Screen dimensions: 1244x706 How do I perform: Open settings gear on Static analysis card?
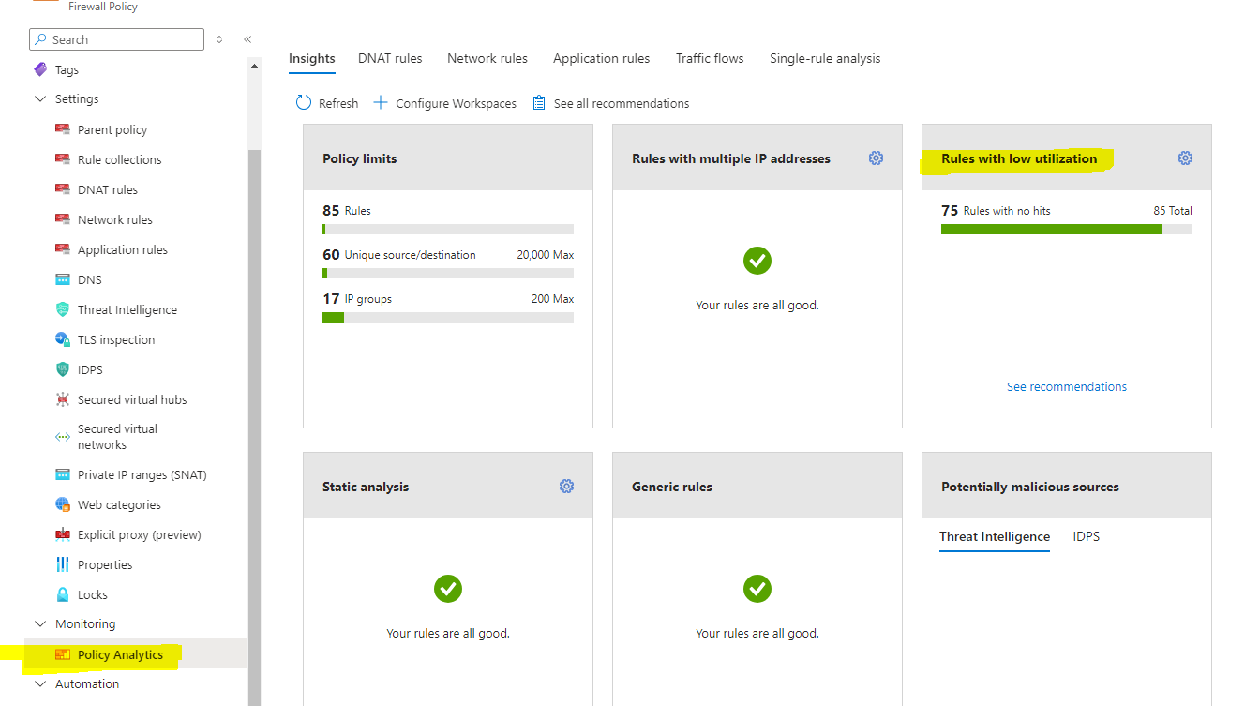[566, 487]
